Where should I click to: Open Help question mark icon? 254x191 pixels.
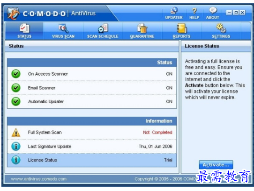(194, 11)
